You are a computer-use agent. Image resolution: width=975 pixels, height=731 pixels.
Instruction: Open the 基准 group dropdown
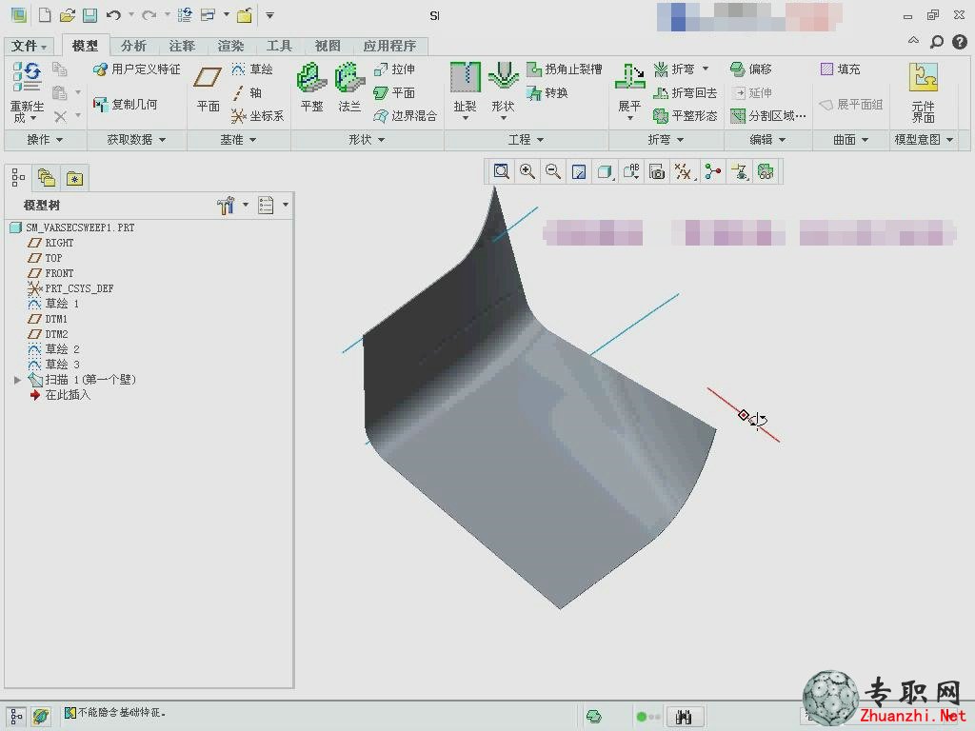click(x=238, y=140)
